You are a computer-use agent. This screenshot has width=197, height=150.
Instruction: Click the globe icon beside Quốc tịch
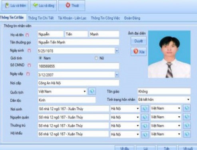92,91
